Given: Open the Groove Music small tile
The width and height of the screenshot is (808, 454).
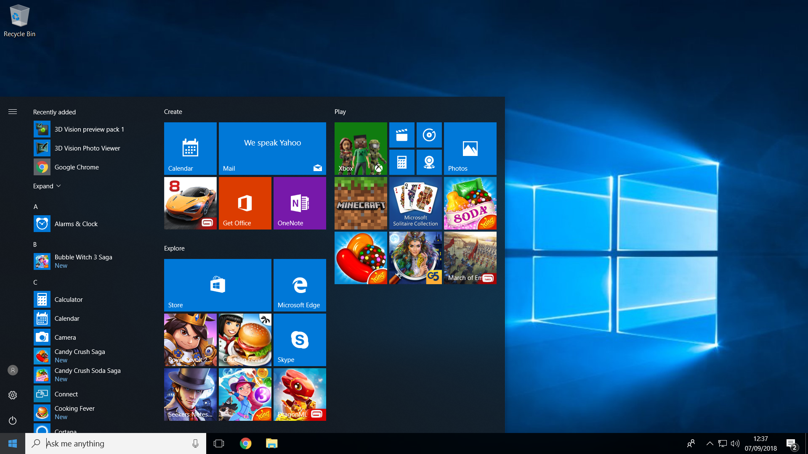Looking at the screenshot, I should [429, 135].
